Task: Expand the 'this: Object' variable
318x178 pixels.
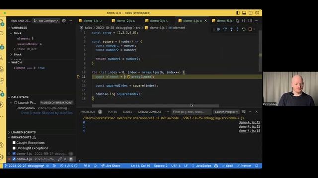Action: click(14, 49)
